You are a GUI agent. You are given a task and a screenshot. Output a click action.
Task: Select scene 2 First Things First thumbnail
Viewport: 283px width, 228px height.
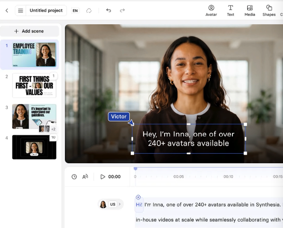tap(34, 86)
